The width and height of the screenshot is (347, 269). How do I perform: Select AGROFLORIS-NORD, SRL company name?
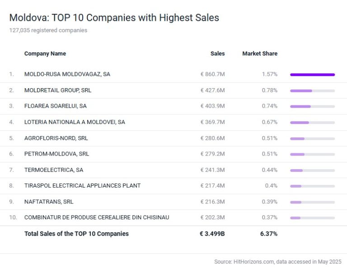tap(56, 138)
